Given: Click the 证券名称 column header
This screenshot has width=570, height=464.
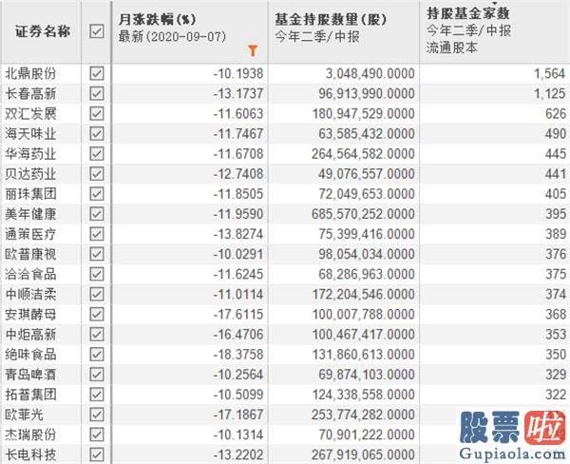Looking at the screenshot, I should click(x=43, y=31).
